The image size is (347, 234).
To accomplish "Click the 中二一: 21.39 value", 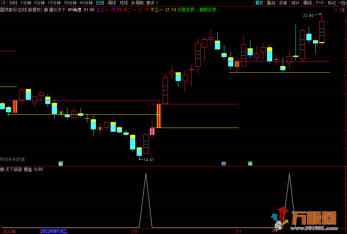I will (x=136, y=10).
